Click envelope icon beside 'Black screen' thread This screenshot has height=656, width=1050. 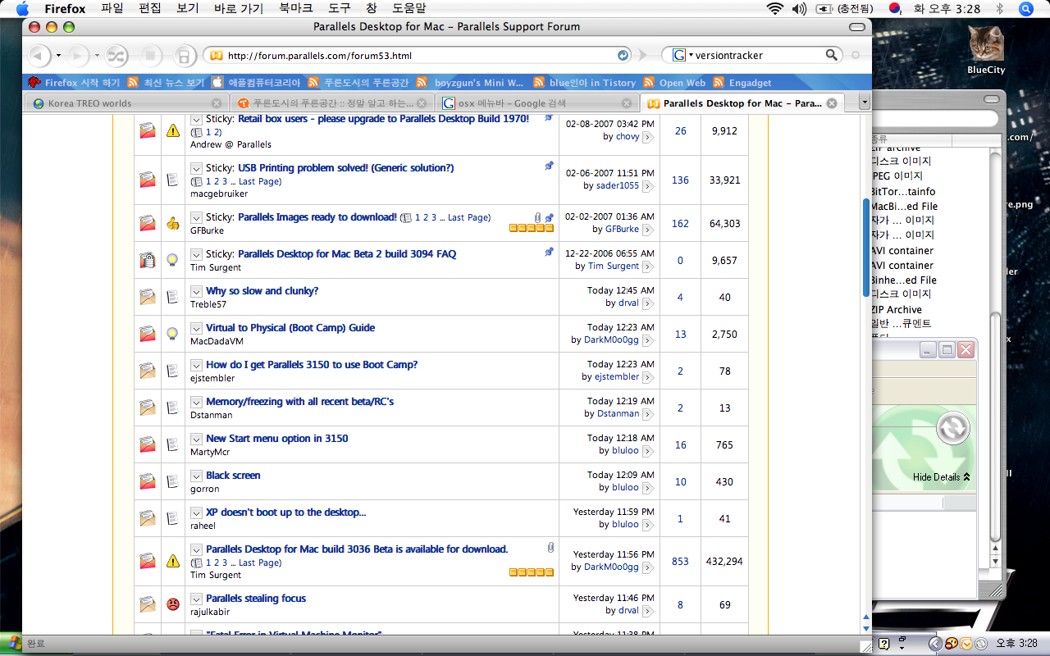coord(148,481)
